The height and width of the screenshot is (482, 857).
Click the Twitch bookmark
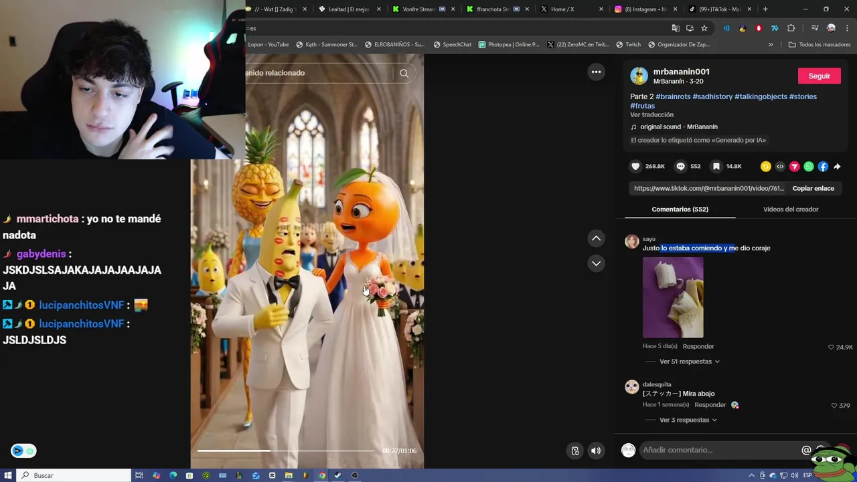click(x=628, y=45)
